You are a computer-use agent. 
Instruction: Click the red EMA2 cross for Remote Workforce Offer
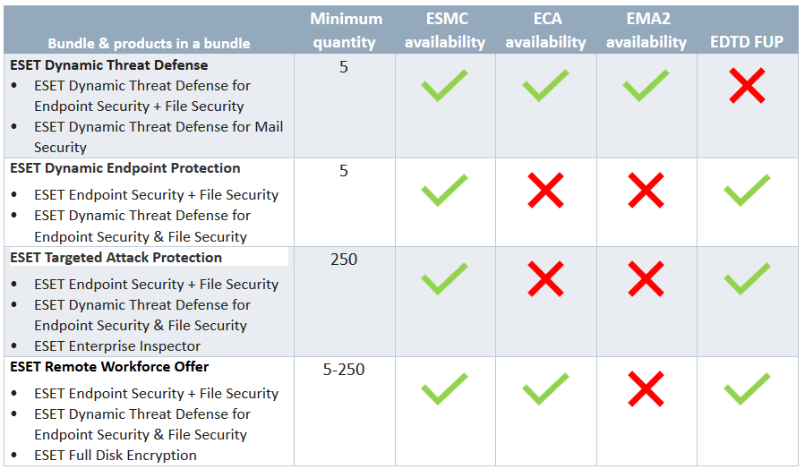coord(646,389)
